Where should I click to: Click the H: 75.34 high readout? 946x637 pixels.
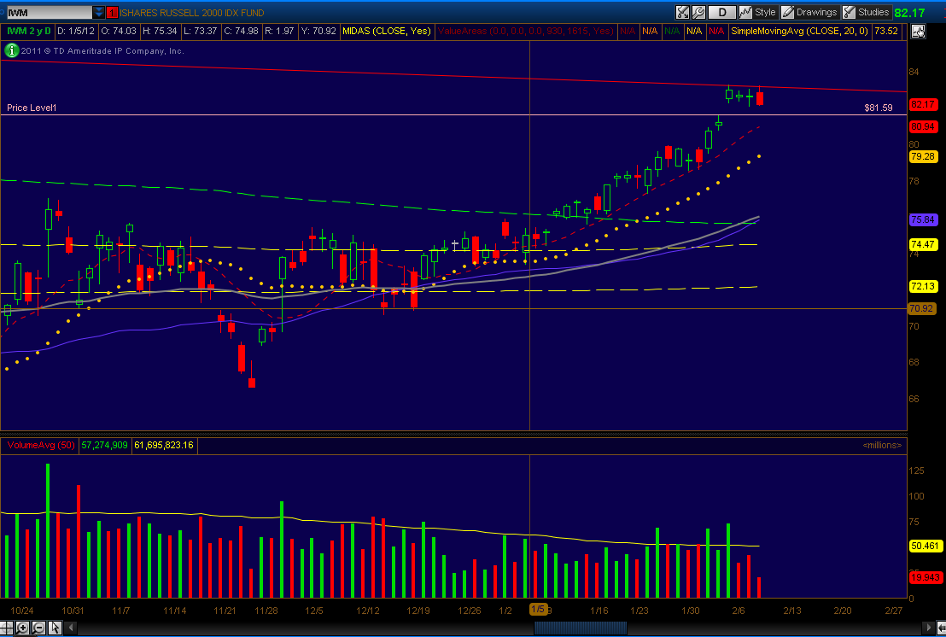(160, 31)
